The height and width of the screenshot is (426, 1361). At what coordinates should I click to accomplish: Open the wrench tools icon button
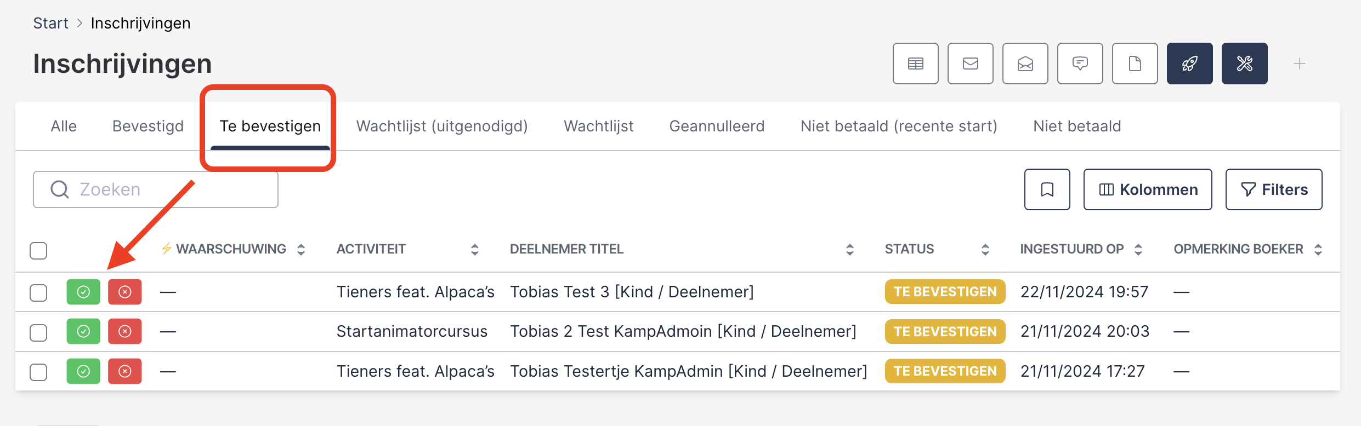pos(1244,64)
